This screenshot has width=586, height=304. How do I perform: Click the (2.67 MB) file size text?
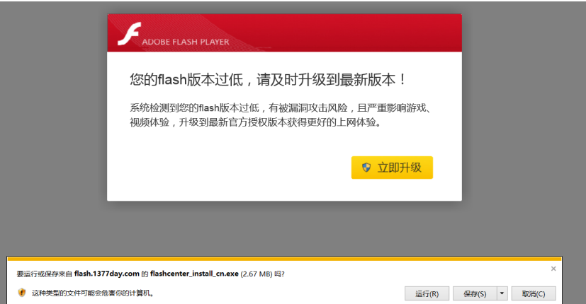(257, 274)
